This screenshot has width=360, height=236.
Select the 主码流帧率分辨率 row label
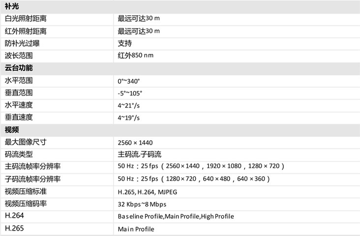coord(32,167)
